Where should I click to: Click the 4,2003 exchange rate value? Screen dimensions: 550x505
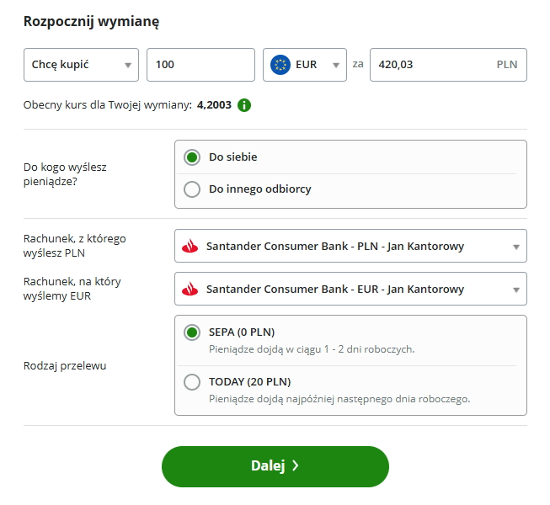point(214,105)
